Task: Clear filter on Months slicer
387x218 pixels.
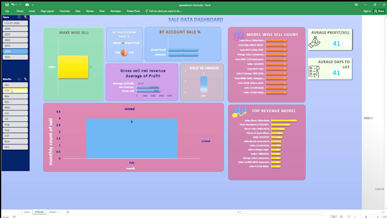Action: [26, 79]
